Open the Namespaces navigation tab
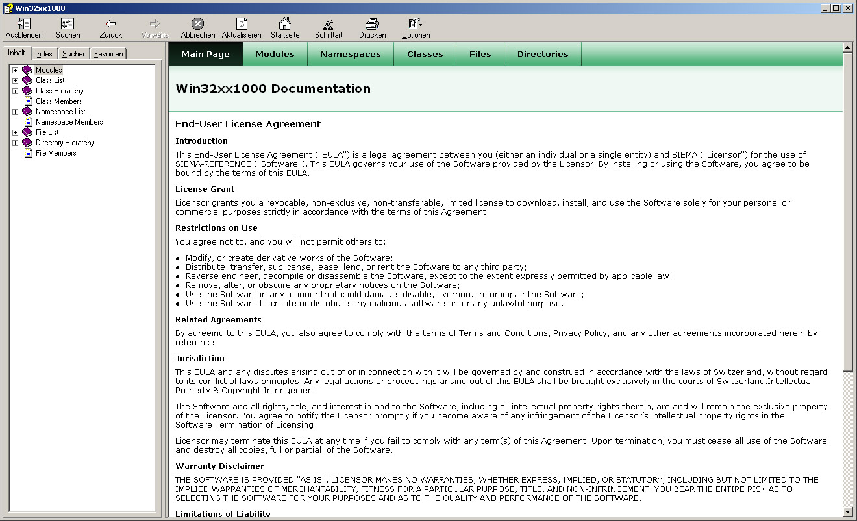Viewport: 857px width, 521px height. point(351,54)
